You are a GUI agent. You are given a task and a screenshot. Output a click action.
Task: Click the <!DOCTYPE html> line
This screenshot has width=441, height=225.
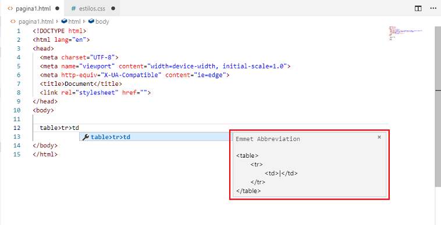pos(59,31)
